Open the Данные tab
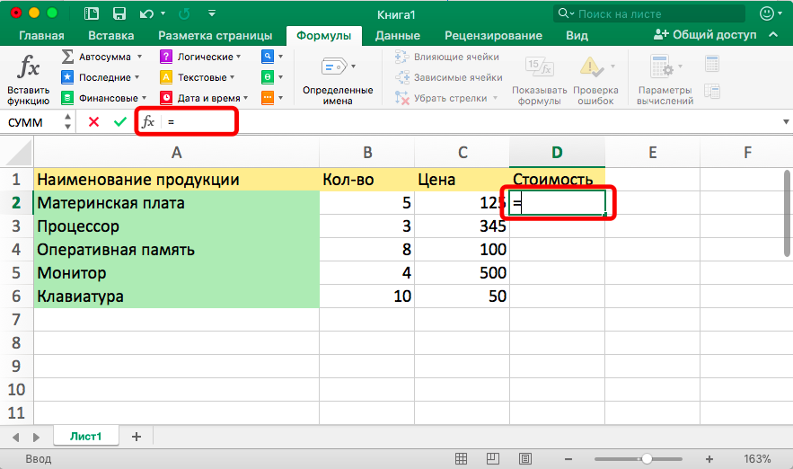The height and width of the screenshot is (469, 793). coord(398,35)
